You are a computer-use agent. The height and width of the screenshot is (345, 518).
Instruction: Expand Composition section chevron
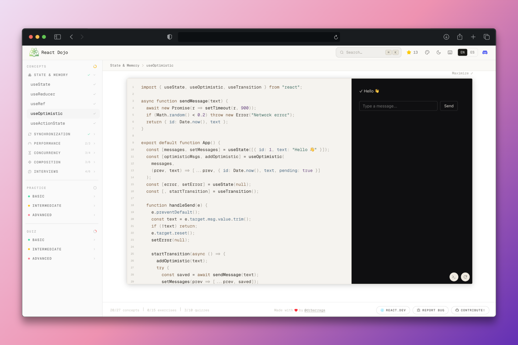click(x=94, y=162)
